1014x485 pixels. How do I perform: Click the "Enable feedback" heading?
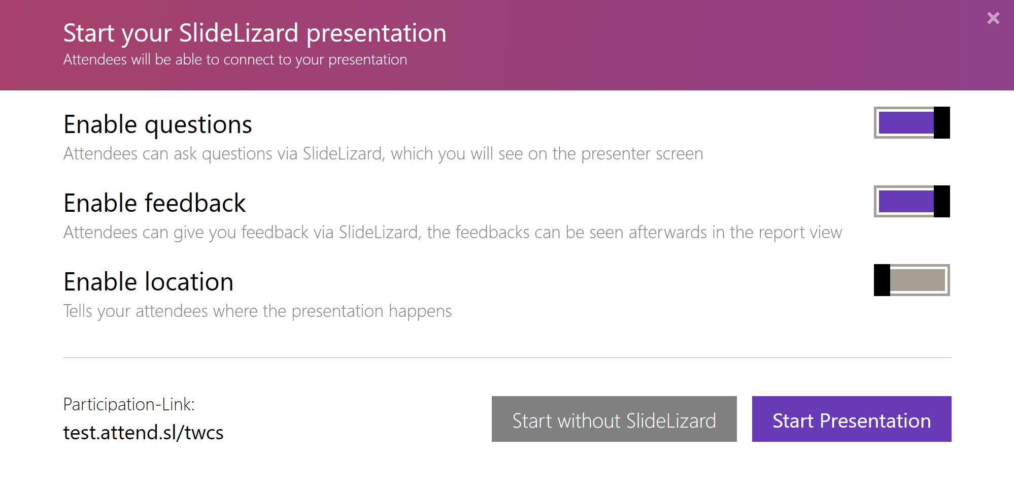click(154, 203)
